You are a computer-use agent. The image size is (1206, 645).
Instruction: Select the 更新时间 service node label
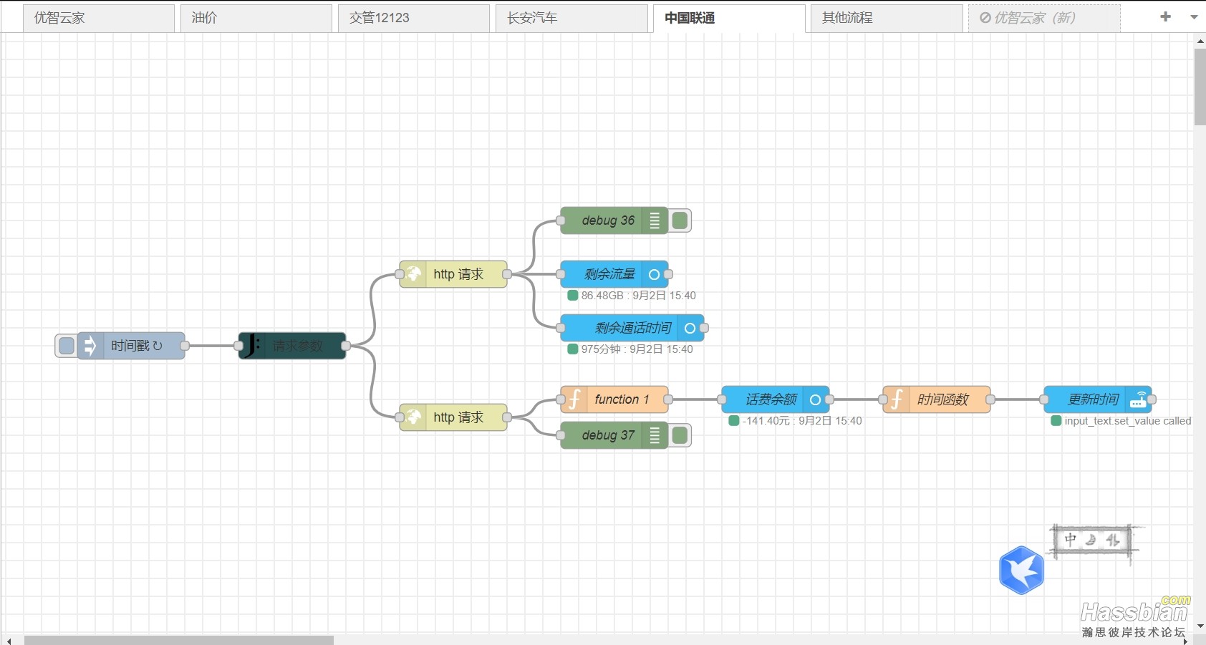pyautogui.click(x=1093, y=399)
